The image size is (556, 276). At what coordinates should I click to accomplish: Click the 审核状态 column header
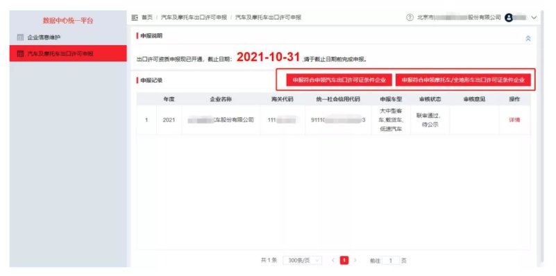coord(430,99)
